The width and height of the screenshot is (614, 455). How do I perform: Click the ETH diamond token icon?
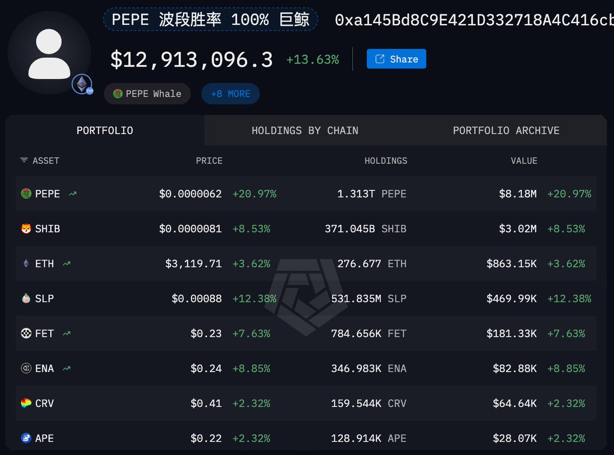26,264
